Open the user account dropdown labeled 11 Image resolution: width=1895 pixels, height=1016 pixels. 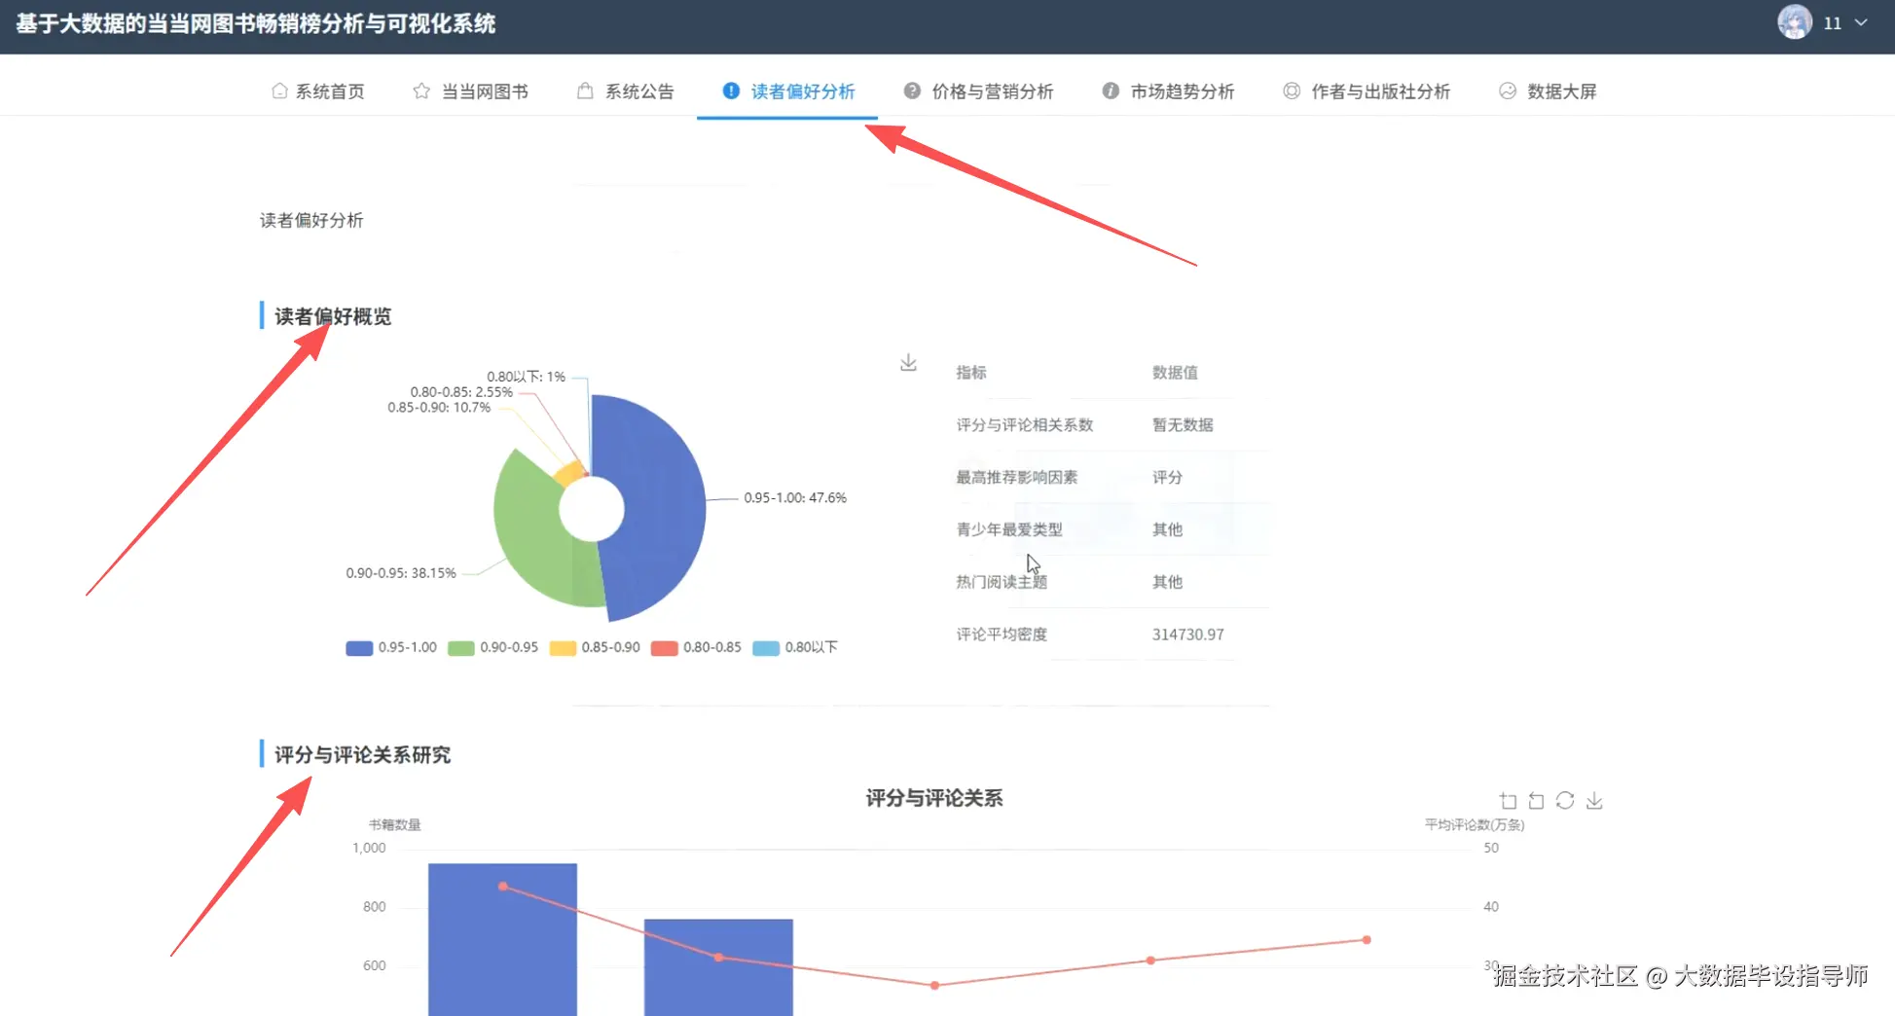tap(1832, 22)
